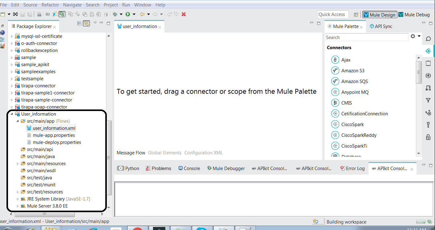Collapse the User_information project node
Viewport: 435px width, 230px height.
click(12, 114)
